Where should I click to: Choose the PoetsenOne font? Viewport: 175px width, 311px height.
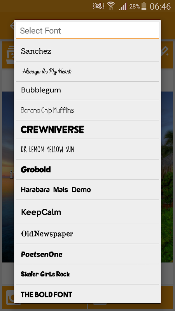pyautogui.click(x=87, y=254)
